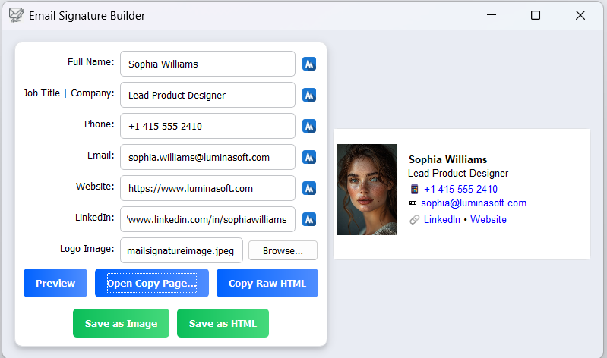Follow the LinkedIn link in preview

[442, 220]
